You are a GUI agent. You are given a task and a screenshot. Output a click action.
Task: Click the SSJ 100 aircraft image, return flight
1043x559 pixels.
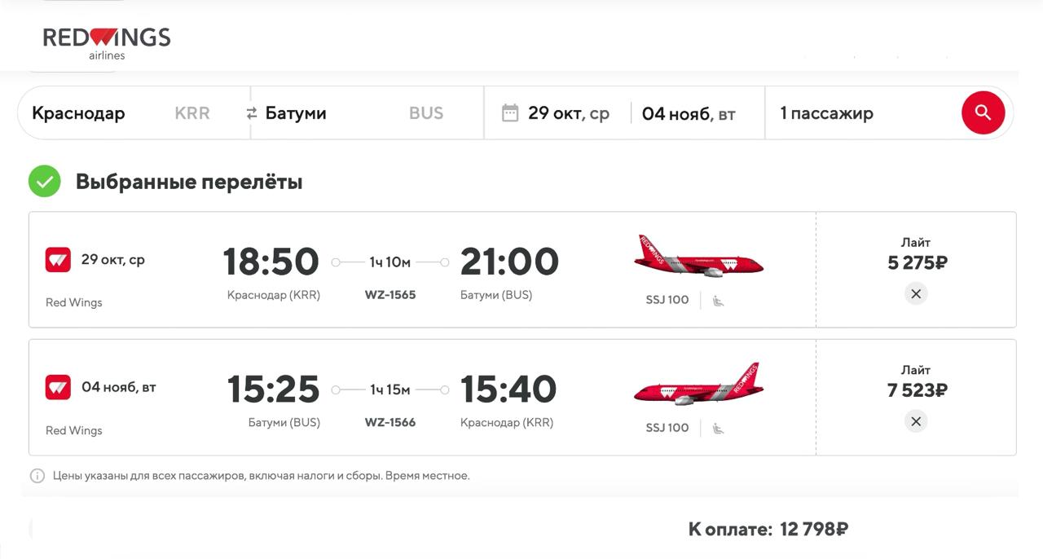tap(698, 385)
